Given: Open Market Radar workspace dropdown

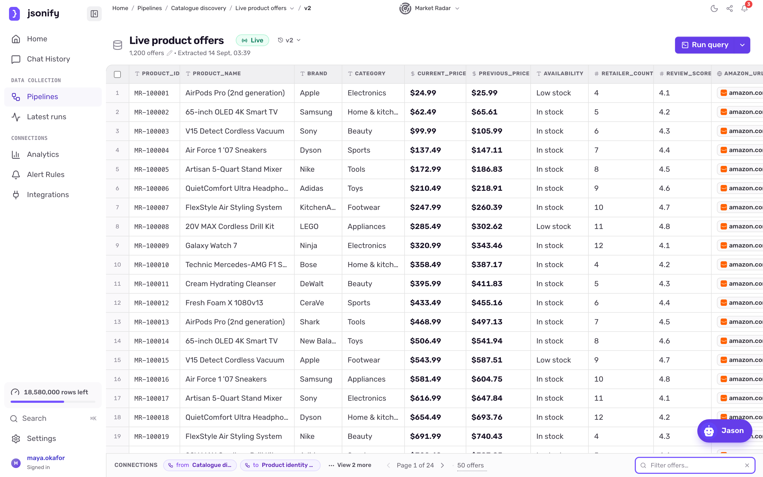Looking at the screenshot, I should point(458,8).
